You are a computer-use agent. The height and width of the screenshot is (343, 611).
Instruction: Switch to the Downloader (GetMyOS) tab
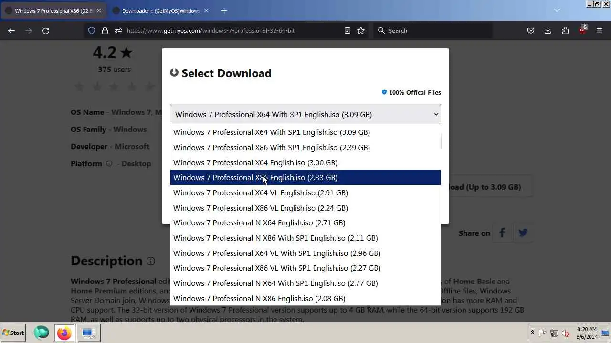tap(161, 10)
